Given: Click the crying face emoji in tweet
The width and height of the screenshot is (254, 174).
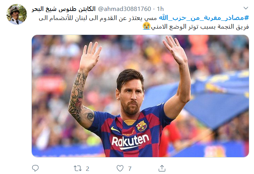Looking at the screenshot, I should tap(147, 26).
